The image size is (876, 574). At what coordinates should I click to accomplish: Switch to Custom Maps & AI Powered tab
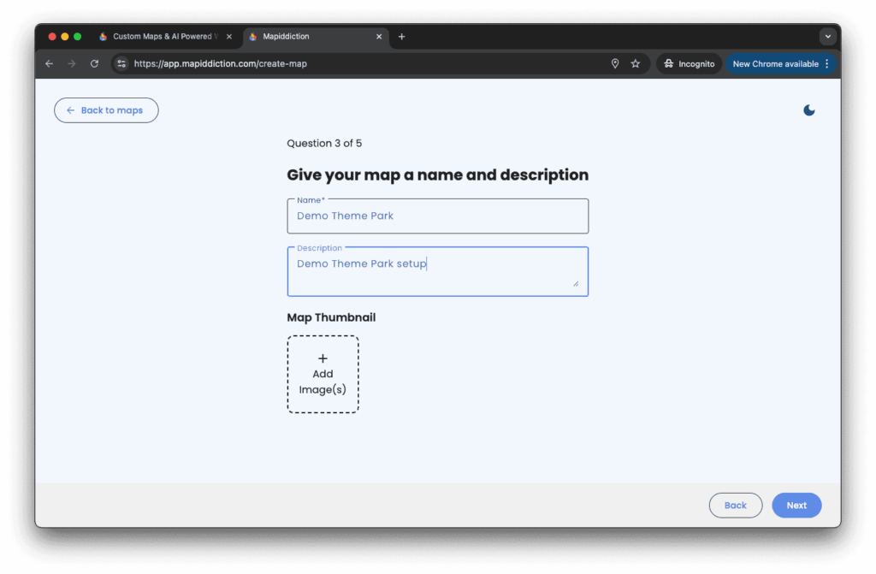[163, 37]
